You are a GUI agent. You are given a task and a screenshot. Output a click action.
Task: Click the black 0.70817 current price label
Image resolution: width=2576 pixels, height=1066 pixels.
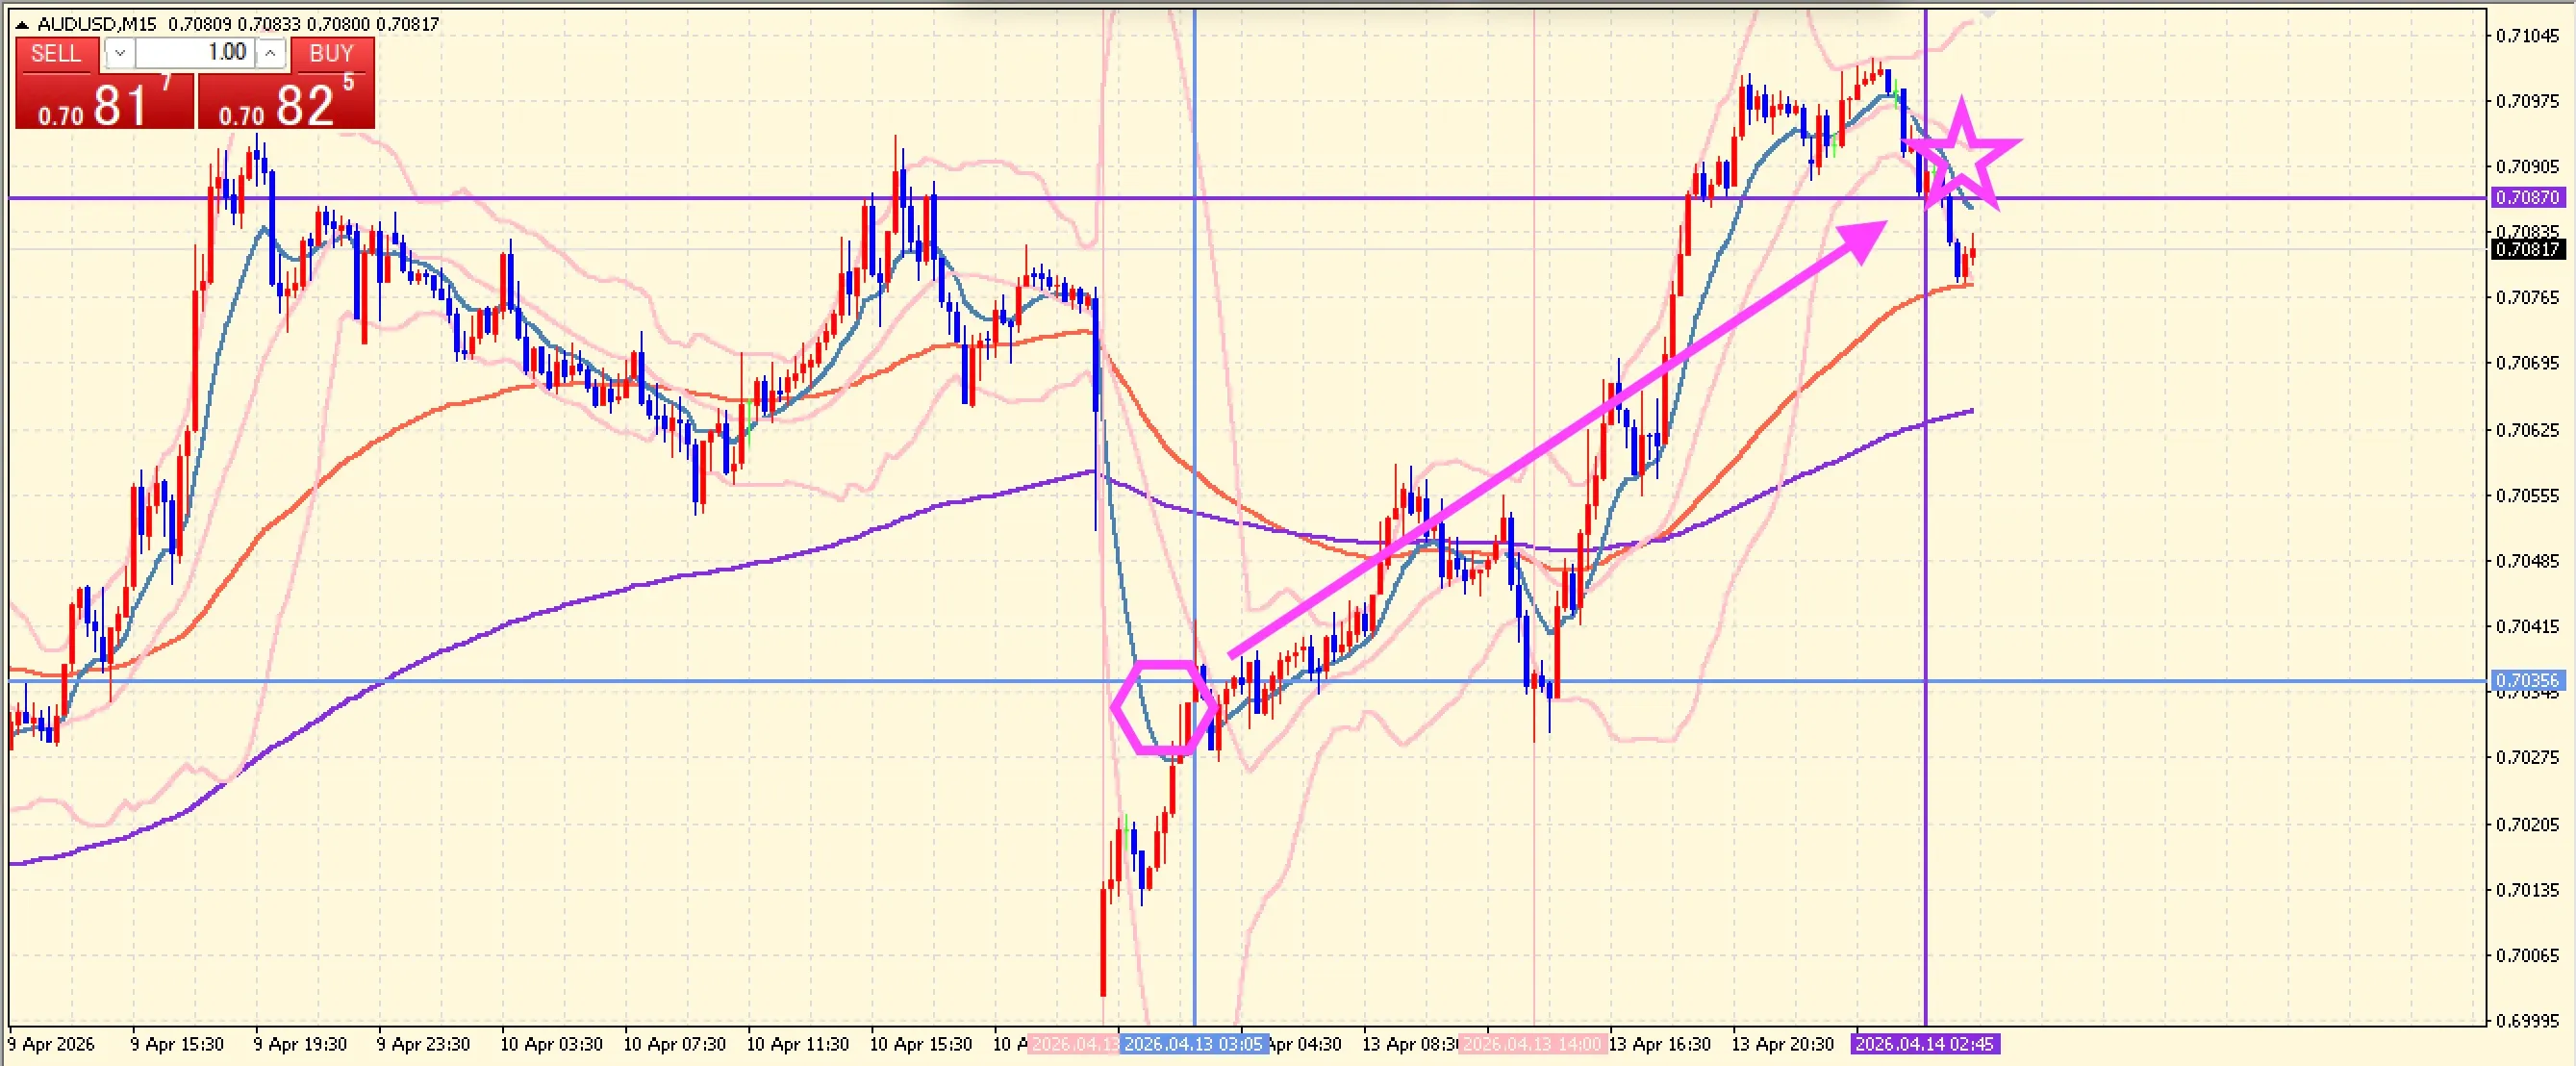click(x=2527, y=249)
